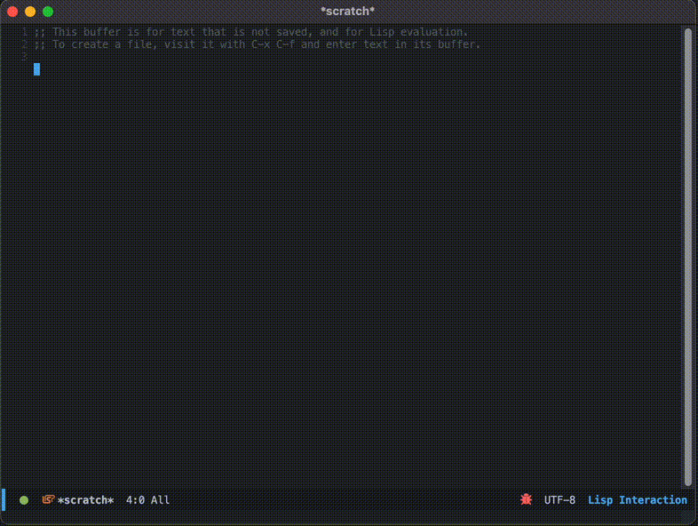
Task: Click line number 3 in the gutter
Action: pos(25,57)
